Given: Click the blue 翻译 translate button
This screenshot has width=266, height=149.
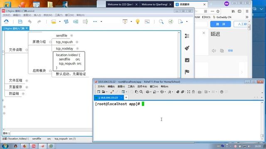Looking at the screenshot, I should click(221, 24).
